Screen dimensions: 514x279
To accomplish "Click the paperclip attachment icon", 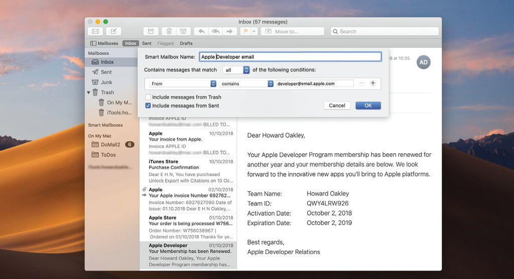I will point(144,190).
